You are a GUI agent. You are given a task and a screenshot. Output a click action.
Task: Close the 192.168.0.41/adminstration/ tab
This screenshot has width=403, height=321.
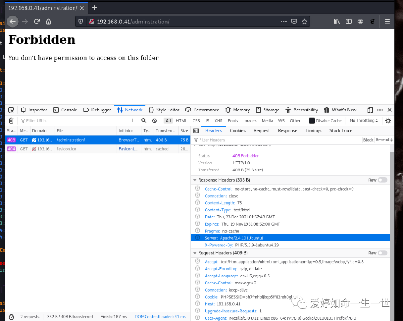pyautogui.click(x=82, y=8)
